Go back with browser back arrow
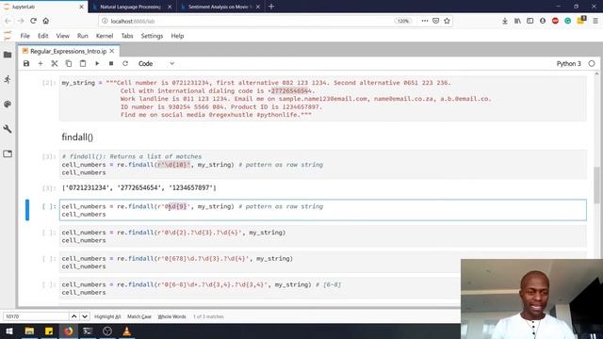This screenshot has height=339, width=603. pyautogui.click(x=8, y=21)
